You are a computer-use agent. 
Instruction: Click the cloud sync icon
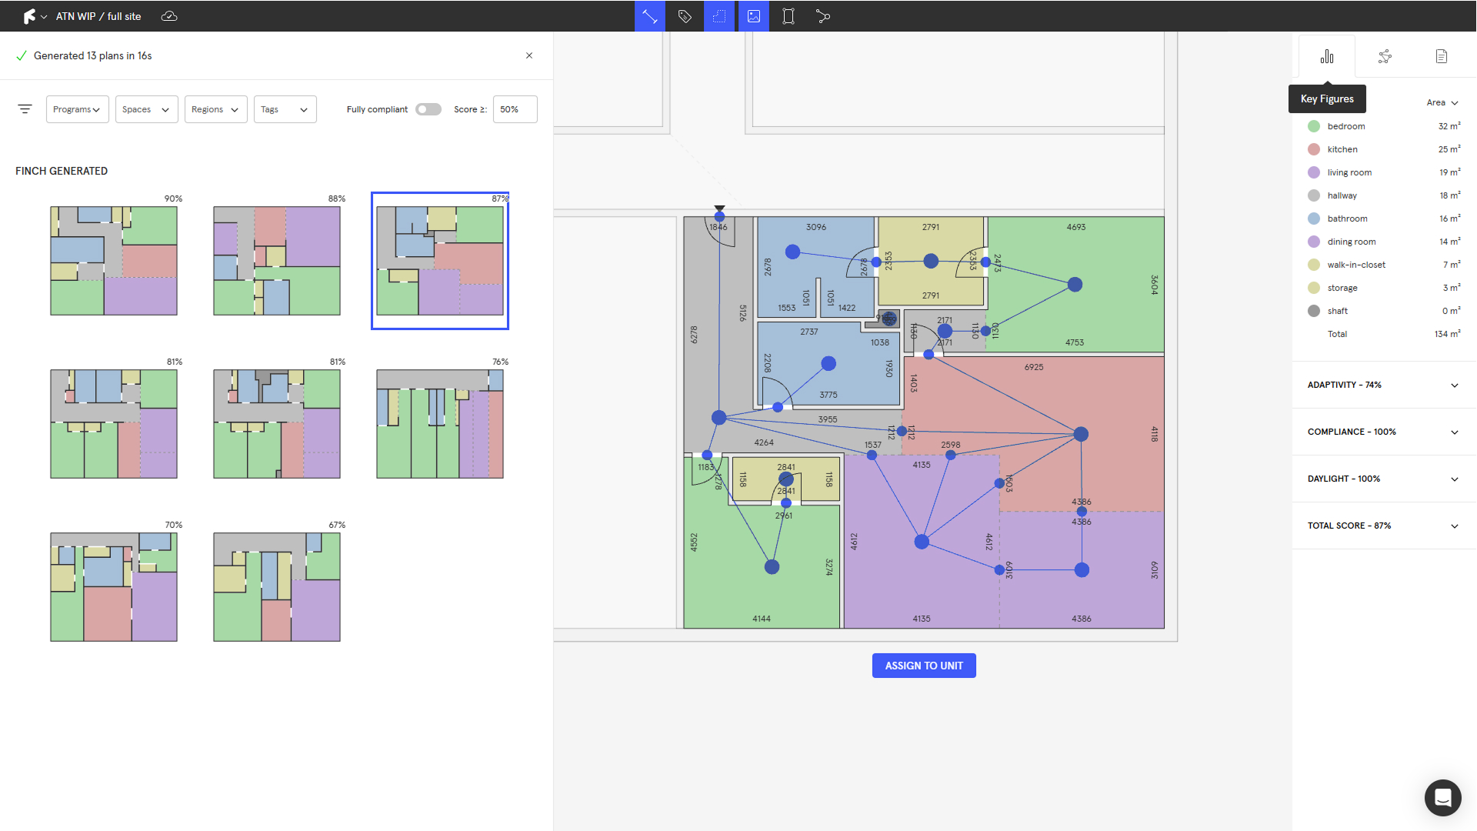[x=169, y=16]
